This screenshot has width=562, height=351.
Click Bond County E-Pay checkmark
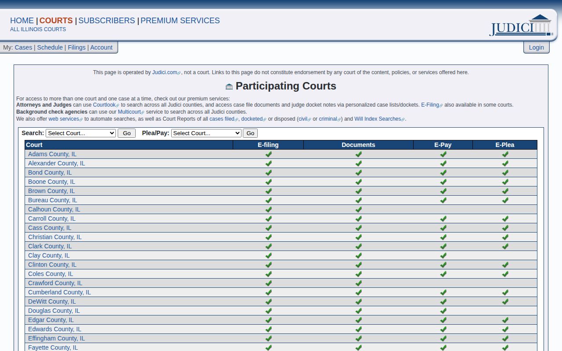(x=443, y=172)
